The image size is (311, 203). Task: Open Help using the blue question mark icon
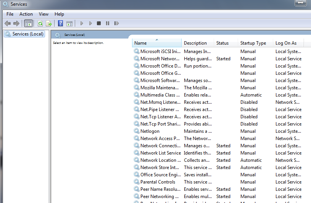pos(60,24)
